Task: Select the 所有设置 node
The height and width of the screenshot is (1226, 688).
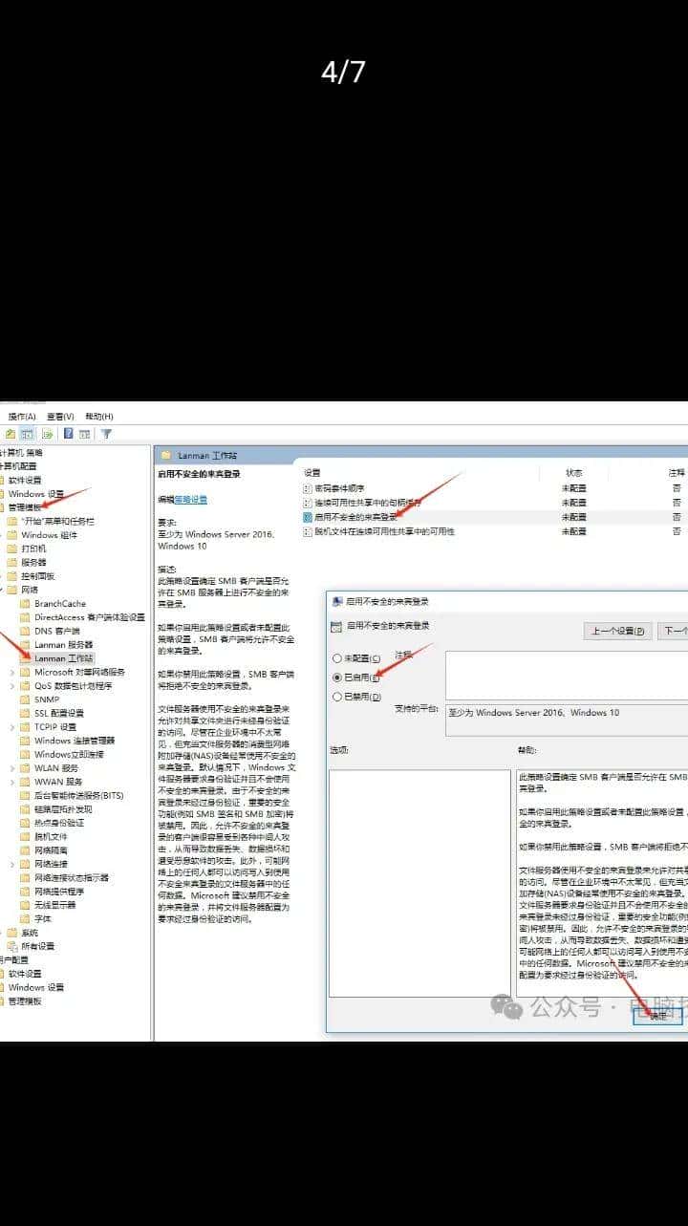Action: [x=38, y=946]
